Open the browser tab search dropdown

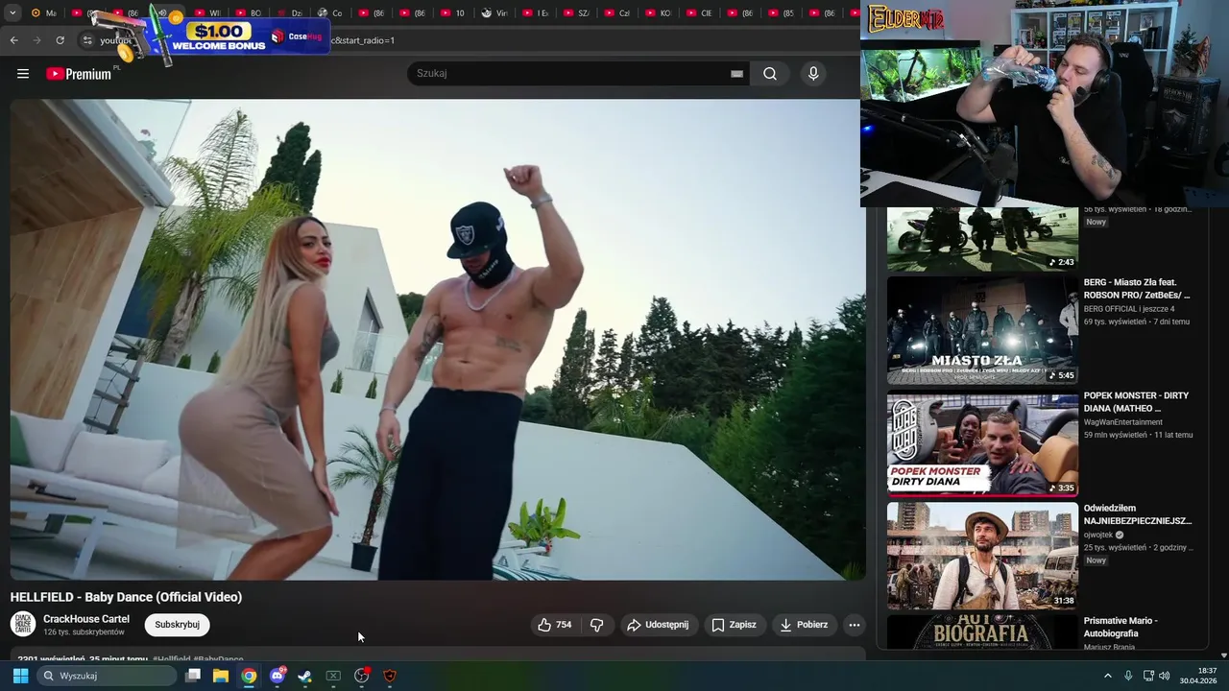tap(12, 12)
